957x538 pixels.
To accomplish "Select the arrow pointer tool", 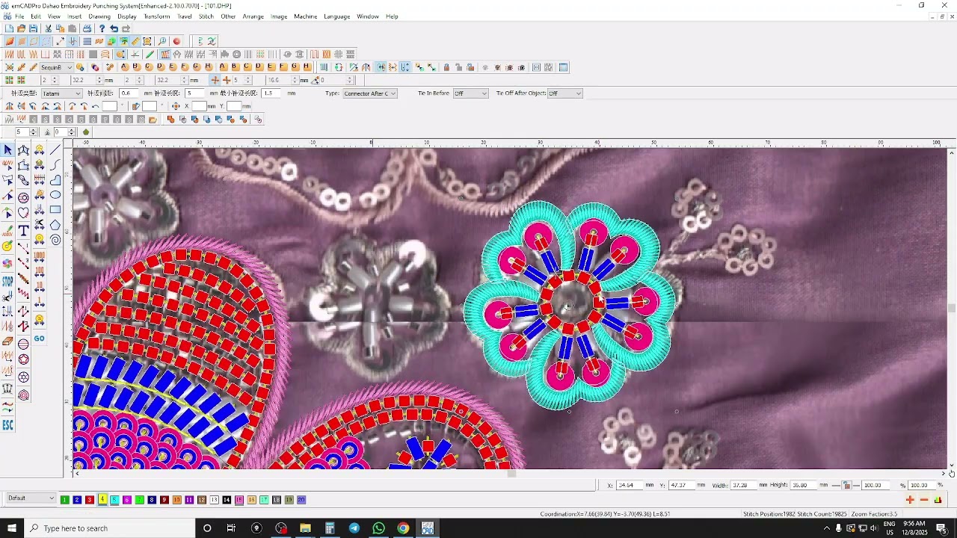I will coord(7,150).
